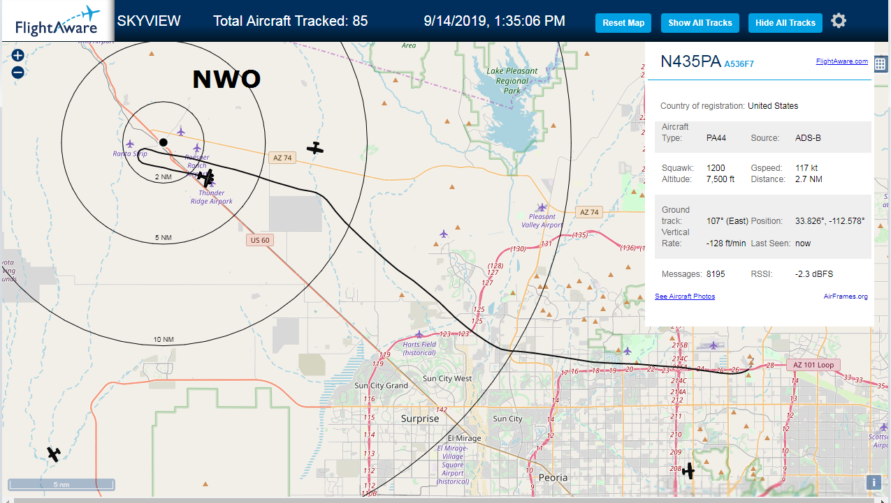Select the aircraft east of the NWO circles
Image resolution: width=891 pixels, height=503 pixels.
coord(316,147)
